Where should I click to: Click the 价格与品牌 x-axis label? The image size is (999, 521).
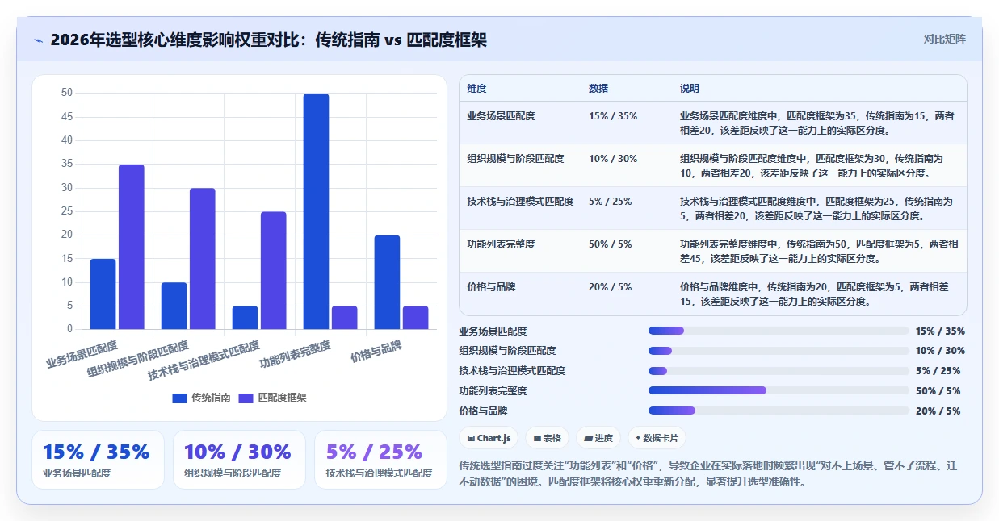[376, 352]
